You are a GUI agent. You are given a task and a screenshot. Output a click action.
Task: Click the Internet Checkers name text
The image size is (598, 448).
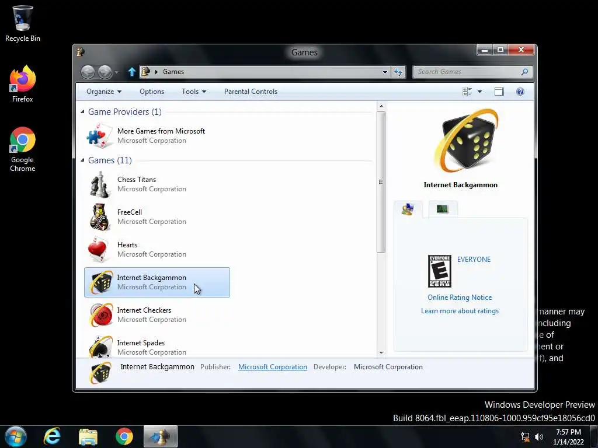click(x=144, y=310)
